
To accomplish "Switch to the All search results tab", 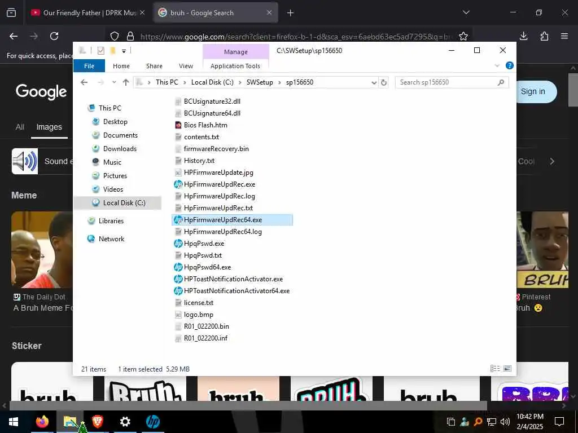I will pyautogui.click(x=20, y=127).
